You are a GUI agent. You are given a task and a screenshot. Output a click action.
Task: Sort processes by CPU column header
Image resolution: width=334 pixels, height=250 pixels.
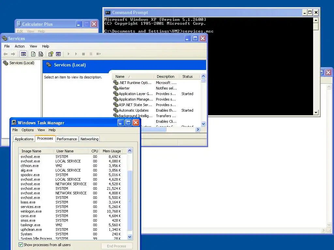tap(94, 151)
